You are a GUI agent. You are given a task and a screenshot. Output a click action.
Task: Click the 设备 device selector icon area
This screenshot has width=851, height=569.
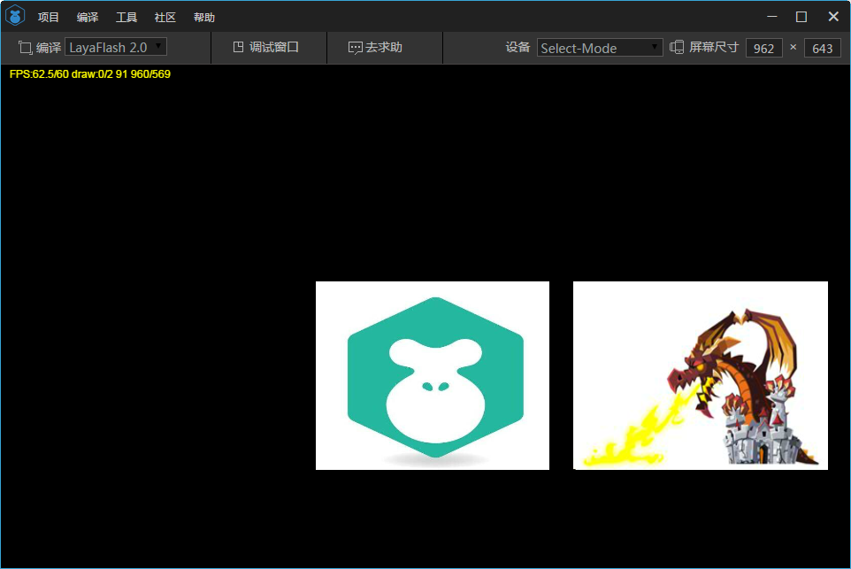tap(518, 48)
